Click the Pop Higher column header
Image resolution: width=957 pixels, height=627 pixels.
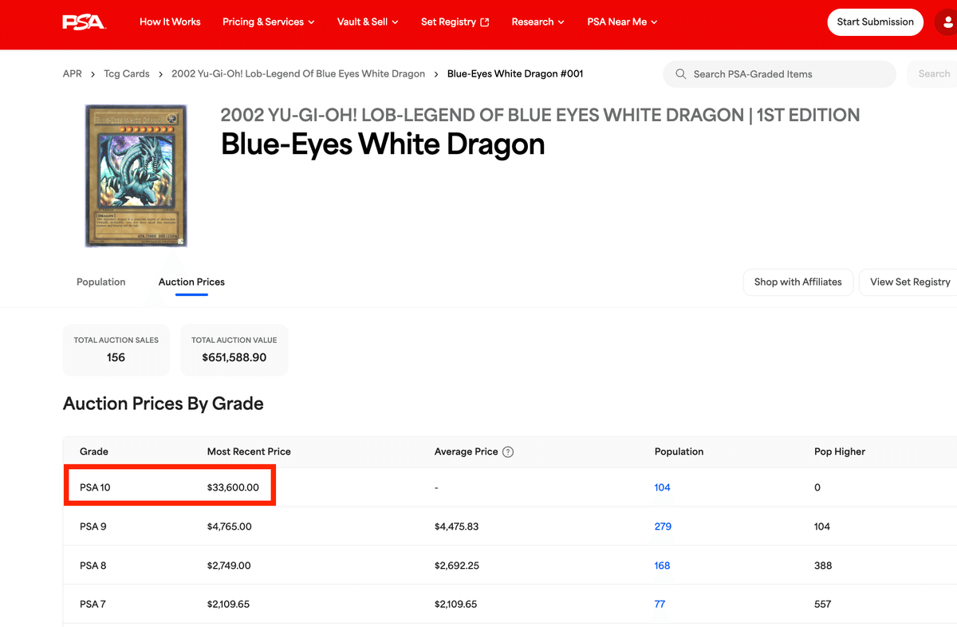tap(840, 452)
